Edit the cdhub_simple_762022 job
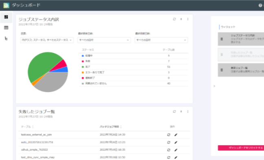This screenshot has width=264, height=160. 176,150
